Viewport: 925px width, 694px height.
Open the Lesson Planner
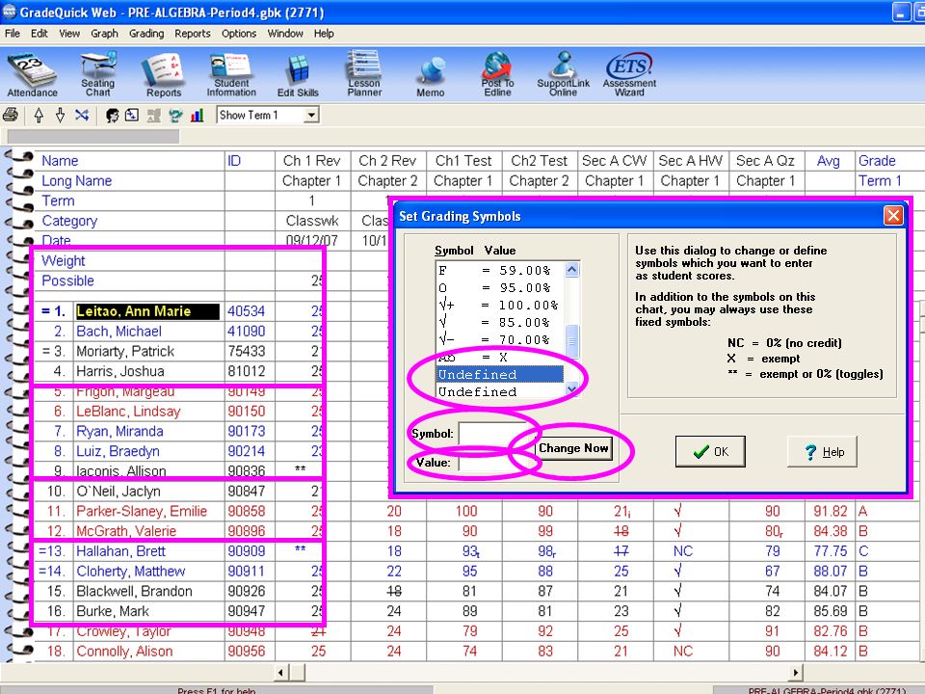(x=364, y=74)
